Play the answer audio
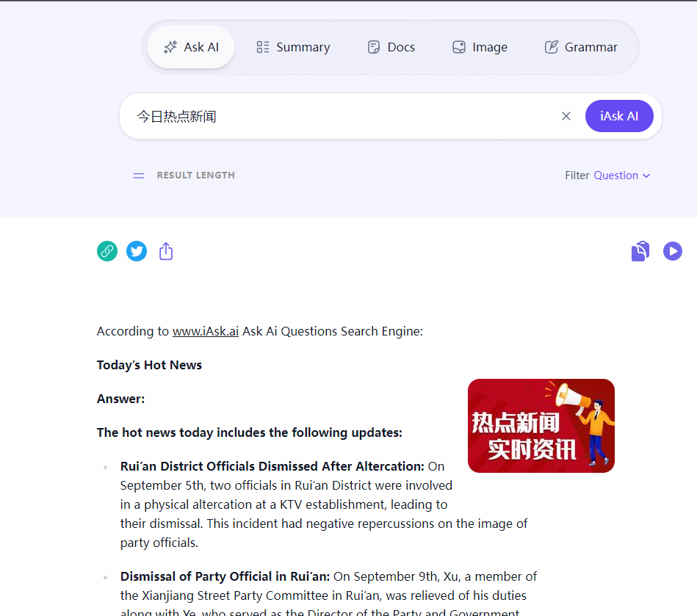The image size is (697, 616). coord(673,250)
